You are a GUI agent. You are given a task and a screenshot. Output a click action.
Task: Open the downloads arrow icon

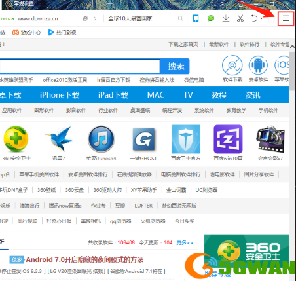pyautogui.click(x=226, y=18)
